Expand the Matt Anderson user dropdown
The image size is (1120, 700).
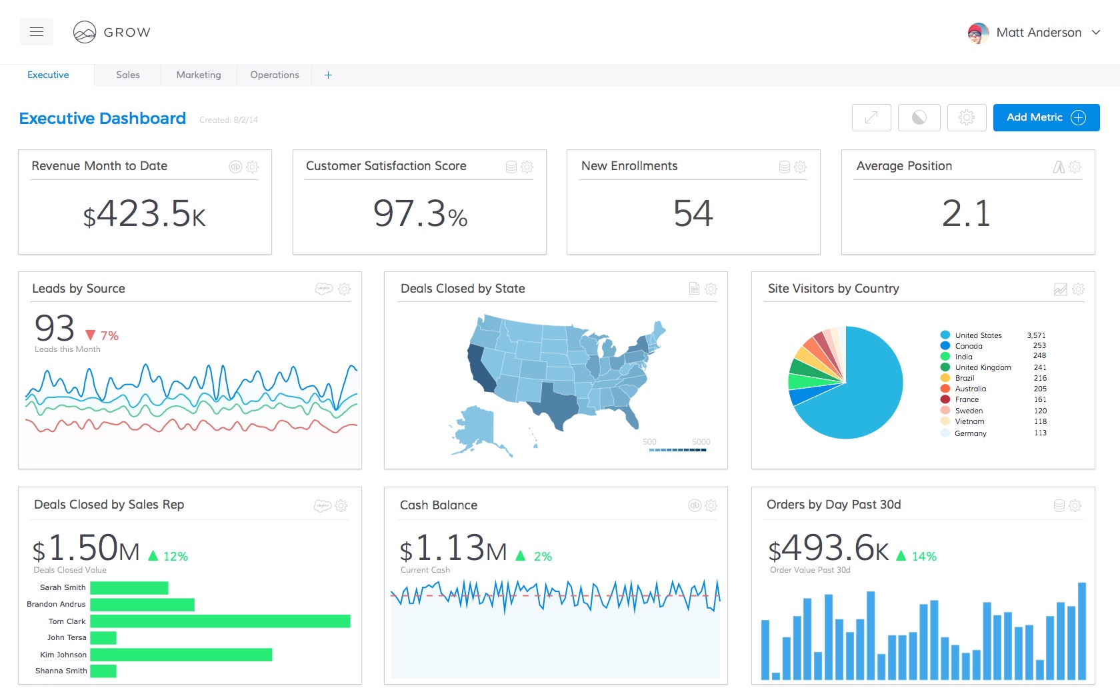(1096, 32)
